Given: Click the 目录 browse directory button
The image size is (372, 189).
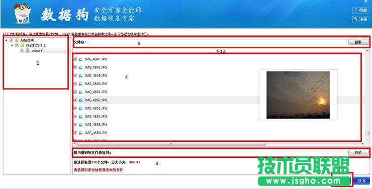Looking at the screenshot, I should [x=358, y=153].
